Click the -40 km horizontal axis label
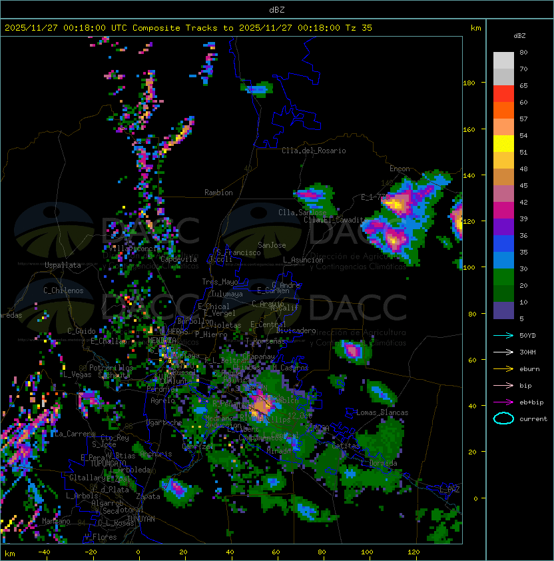Screen dimensions: 554x561 tap(44, 552)
